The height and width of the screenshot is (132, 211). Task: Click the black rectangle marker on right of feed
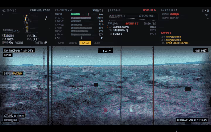pyautogui.click(x=188, y=89)
